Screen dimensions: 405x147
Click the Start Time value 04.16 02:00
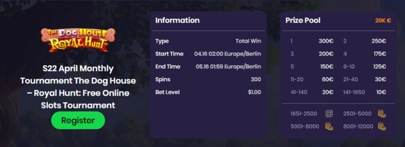227,54
